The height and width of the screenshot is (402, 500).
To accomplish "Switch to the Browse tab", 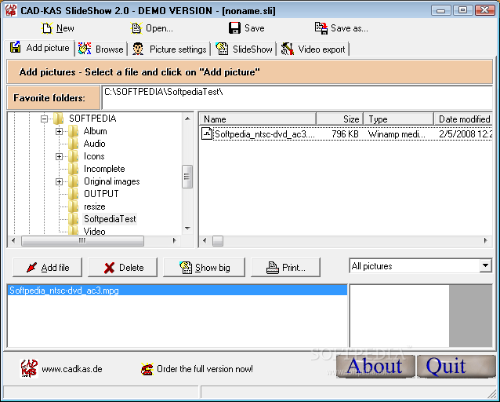I will [101, 49].
